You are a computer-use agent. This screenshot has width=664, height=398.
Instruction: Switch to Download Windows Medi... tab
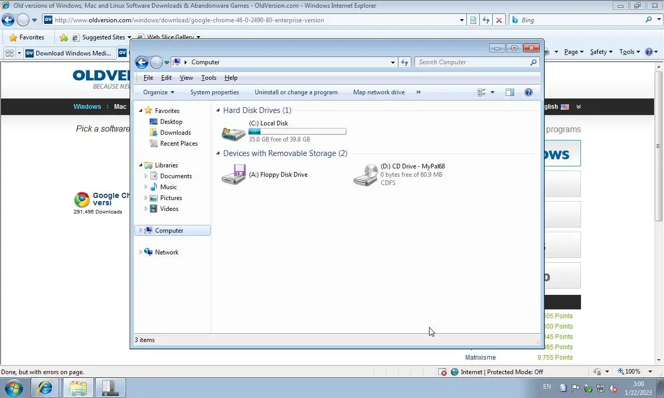tap(69, 53)
